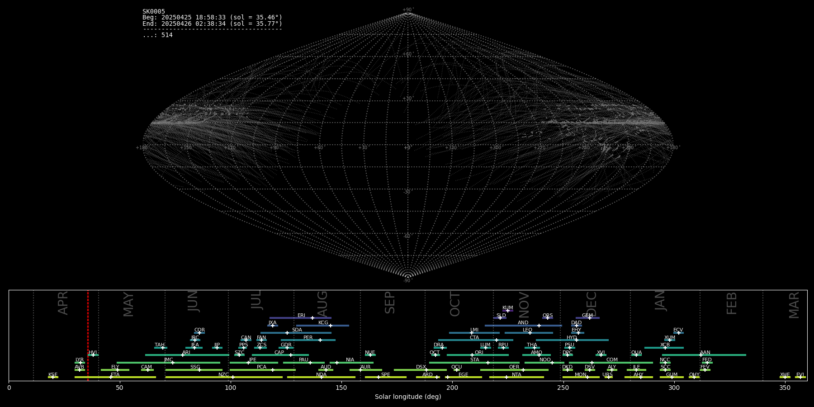This screenshot has width=814, height=407.
Task: Click the SPE shower label
Action: pyautogui.click(x=385, y=375)
